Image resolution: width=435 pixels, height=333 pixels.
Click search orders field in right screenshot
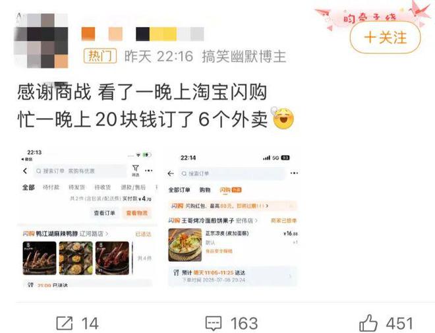pos(231,173)
